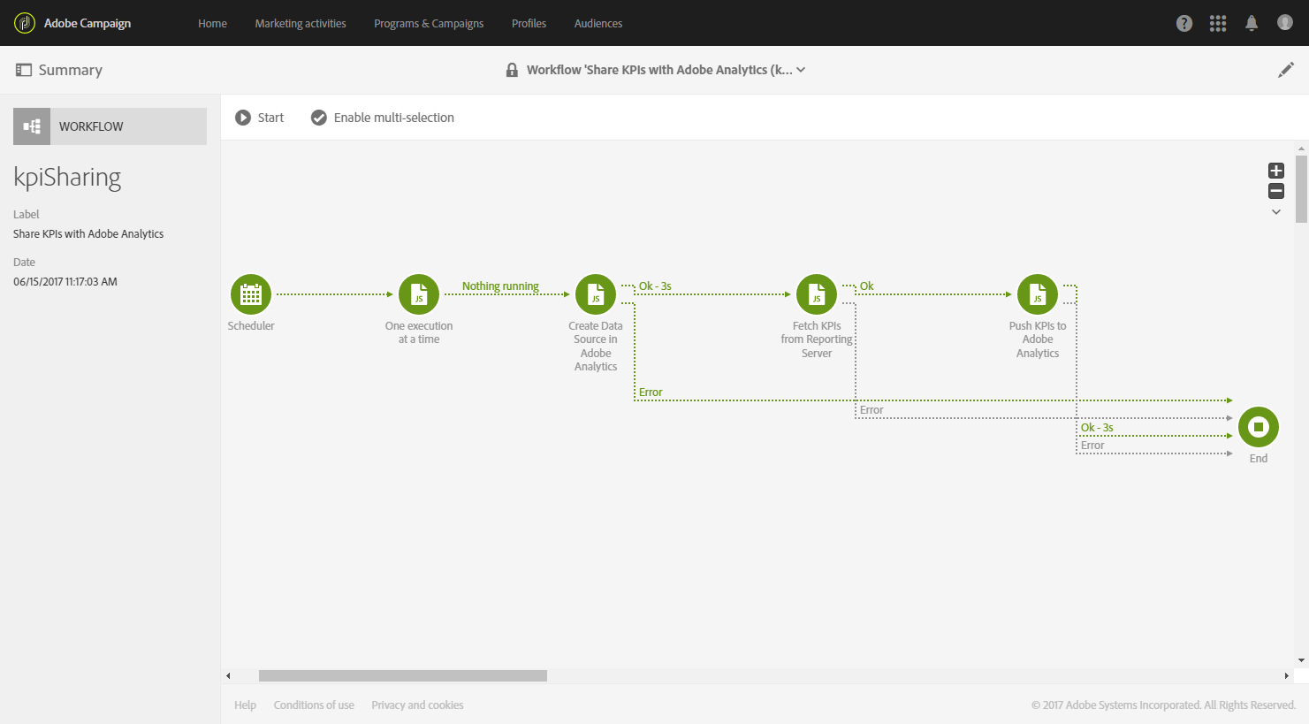Click the Adobe Campaign logo icon
The width and height of the screenshot is (1309, 724).
tap(25, 23)
